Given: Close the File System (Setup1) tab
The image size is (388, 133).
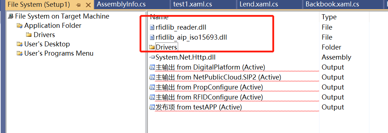Looking at the screenshot, I should [x=88, y=5].
